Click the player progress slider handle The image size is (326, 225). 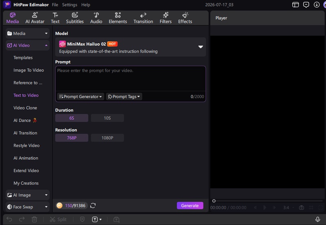tap(214, 201)
